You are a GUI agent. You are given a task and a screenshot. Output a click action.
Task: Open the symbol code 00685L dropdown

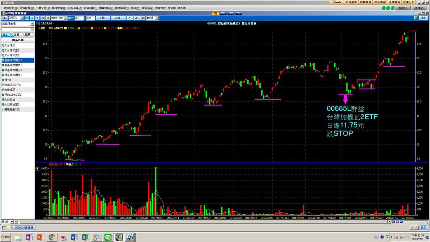pyautogui.click(x=22, y=18)
